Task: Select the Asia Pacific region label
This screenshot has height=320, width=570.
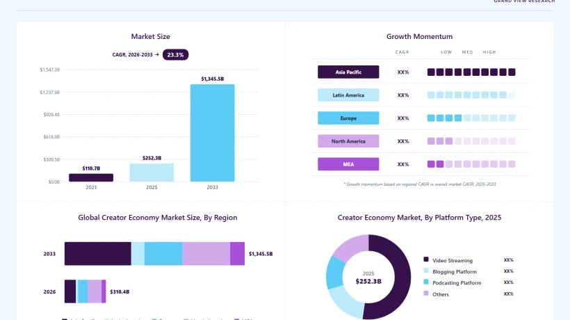Action: coord(348,72)
